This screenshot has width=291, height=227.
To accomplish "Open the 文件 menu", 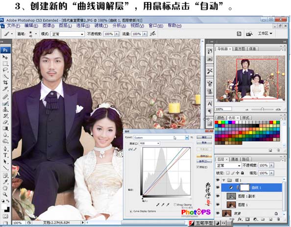I will [13, 25].
